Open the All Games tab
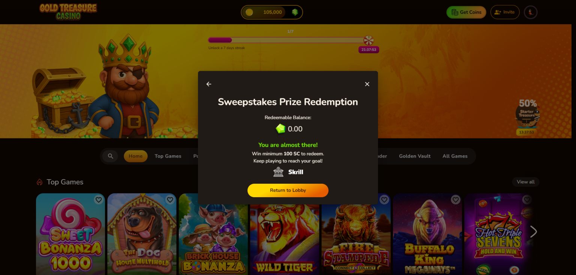The height and width of the screenshot is (275, 576). 455,156
